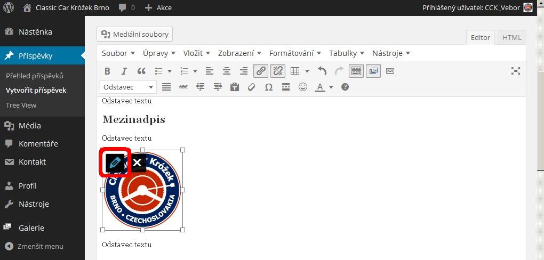Enter fullscreen editing mode
Image resolution: width=544 pixels, height=260 pixels.
[x=516, y=71]
